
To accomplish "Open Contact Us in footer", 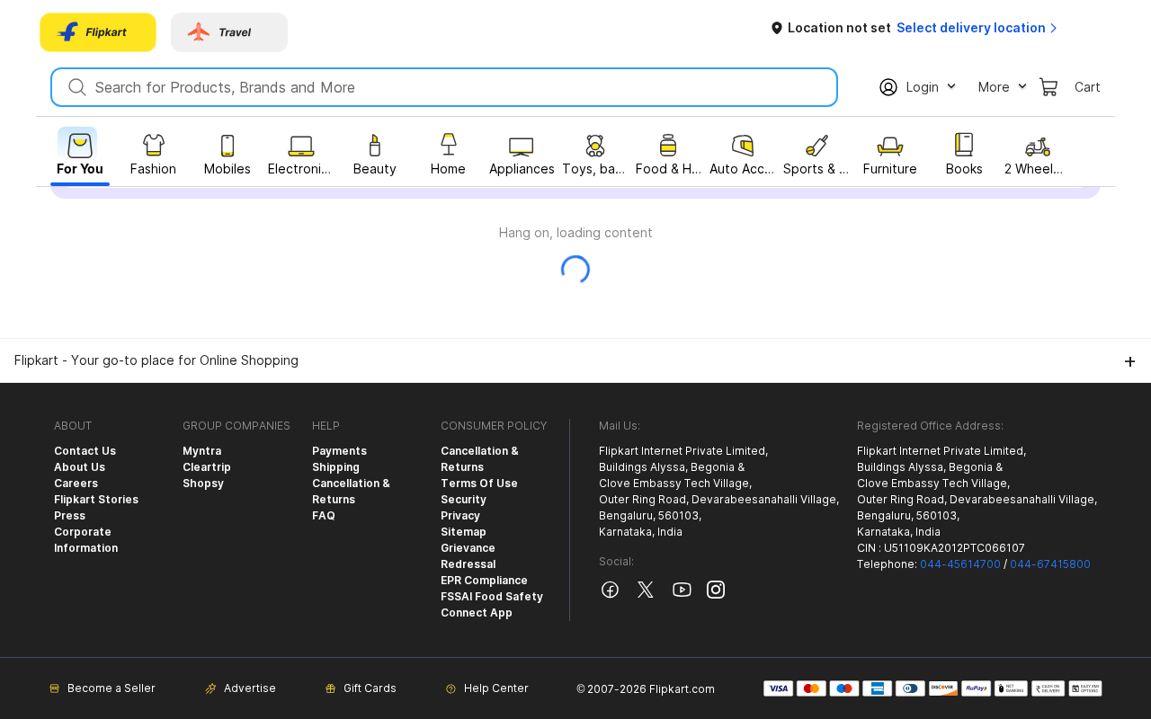I will coord(85,451).
